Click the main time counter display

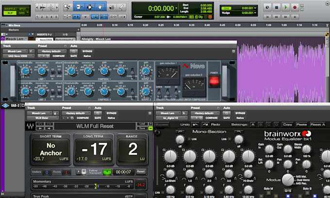tap(160, 8)
